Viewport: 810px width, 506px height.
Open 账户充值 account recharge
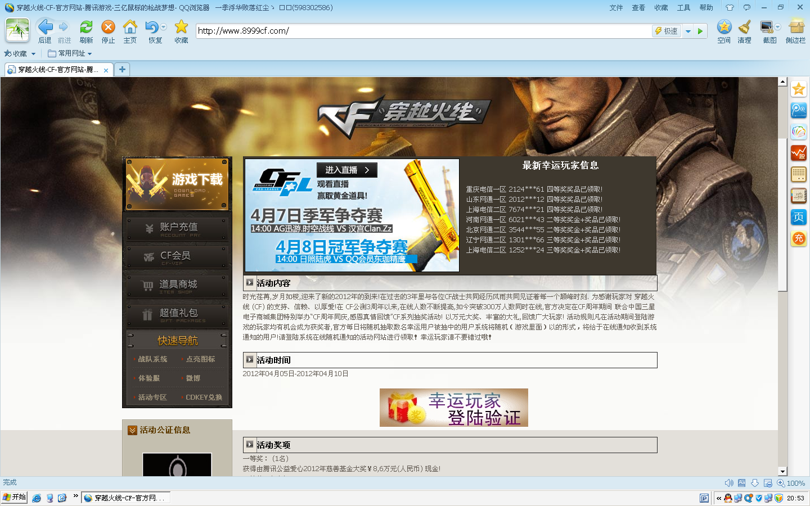tap(177, 229)
